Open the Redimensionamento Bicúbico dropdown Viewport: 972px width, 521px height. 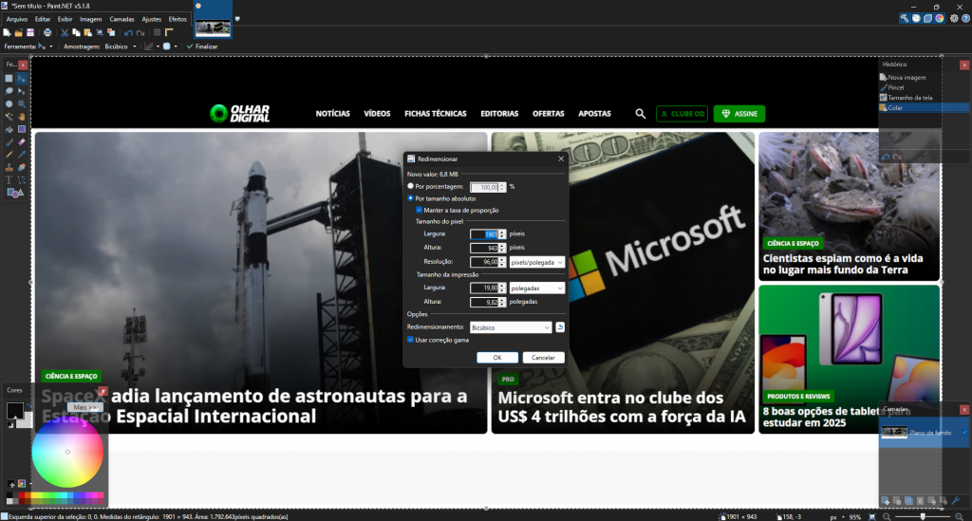[x=512, y=327]
